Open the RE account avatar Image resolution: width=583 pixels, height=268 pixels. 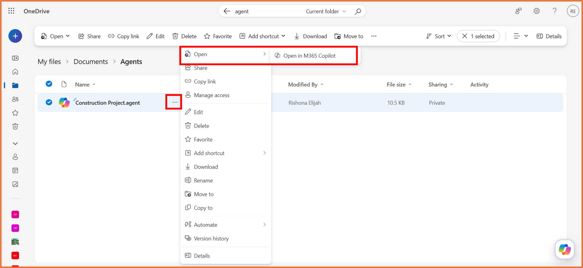(573, 11)
